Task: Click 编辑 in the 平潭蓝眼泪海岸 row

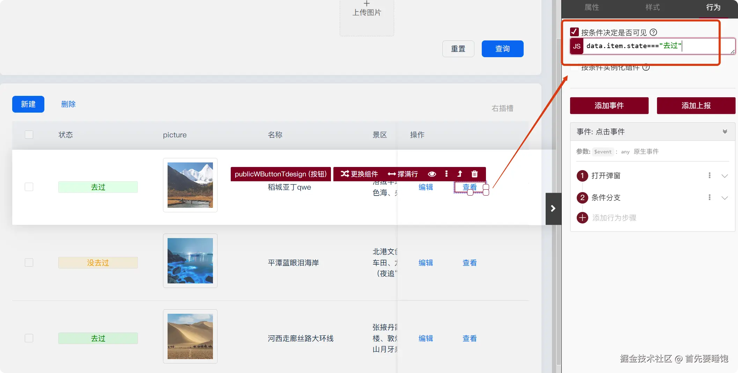Action: coord(426,263)
